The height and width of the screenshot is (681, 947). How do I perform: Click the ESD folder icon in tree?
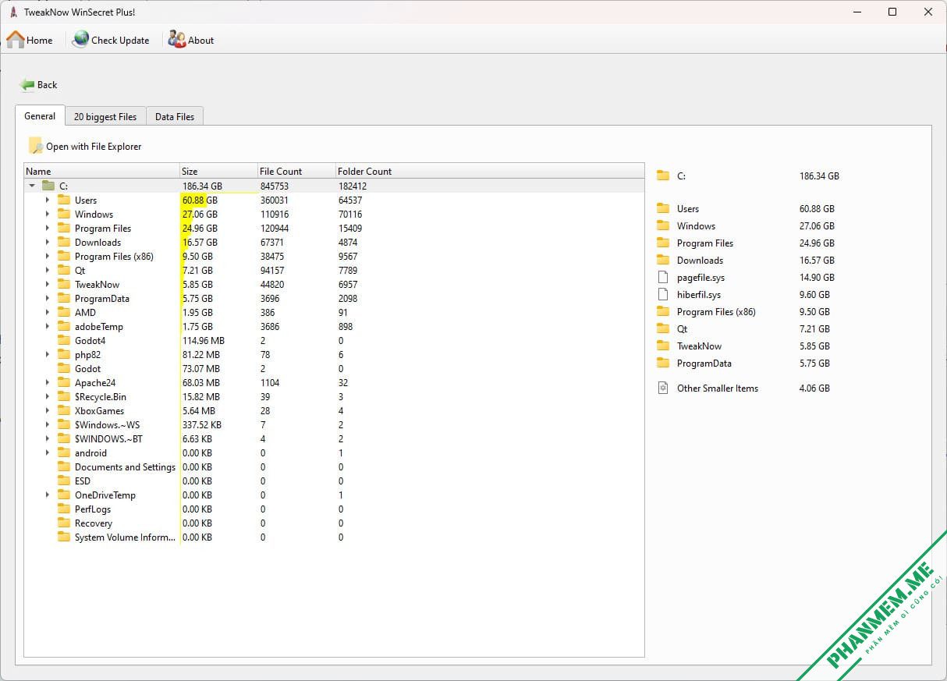tap(64, 481)
